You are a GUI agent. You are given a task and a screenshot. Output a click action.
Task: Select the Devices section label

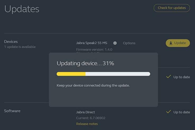tap(11, 42)
